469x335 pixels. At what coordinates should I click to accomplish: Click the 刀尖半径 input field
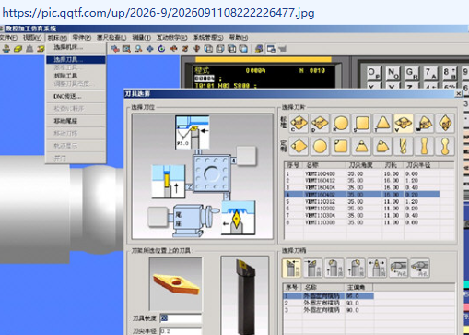click(181, 331)
